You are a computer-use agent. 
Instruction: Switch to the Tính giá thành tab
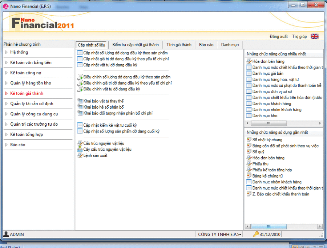click(179, 45)
